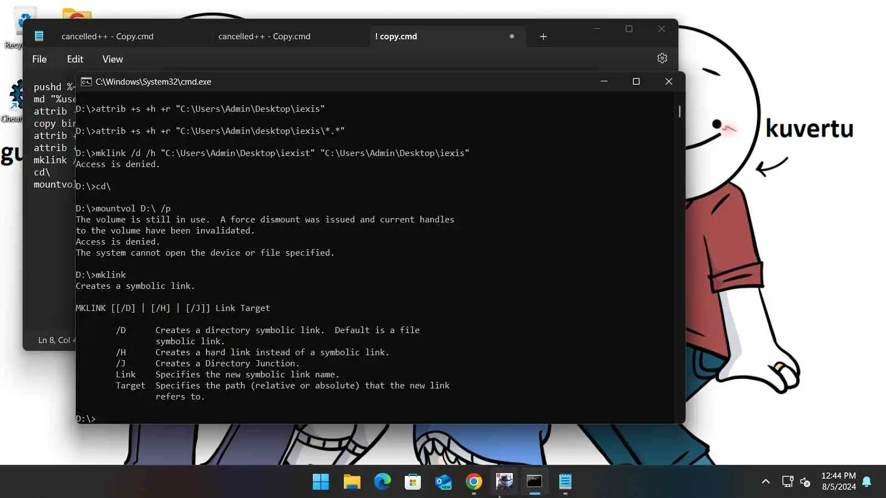Switch to Notepad via its taskbar icon

pos(565,482)
